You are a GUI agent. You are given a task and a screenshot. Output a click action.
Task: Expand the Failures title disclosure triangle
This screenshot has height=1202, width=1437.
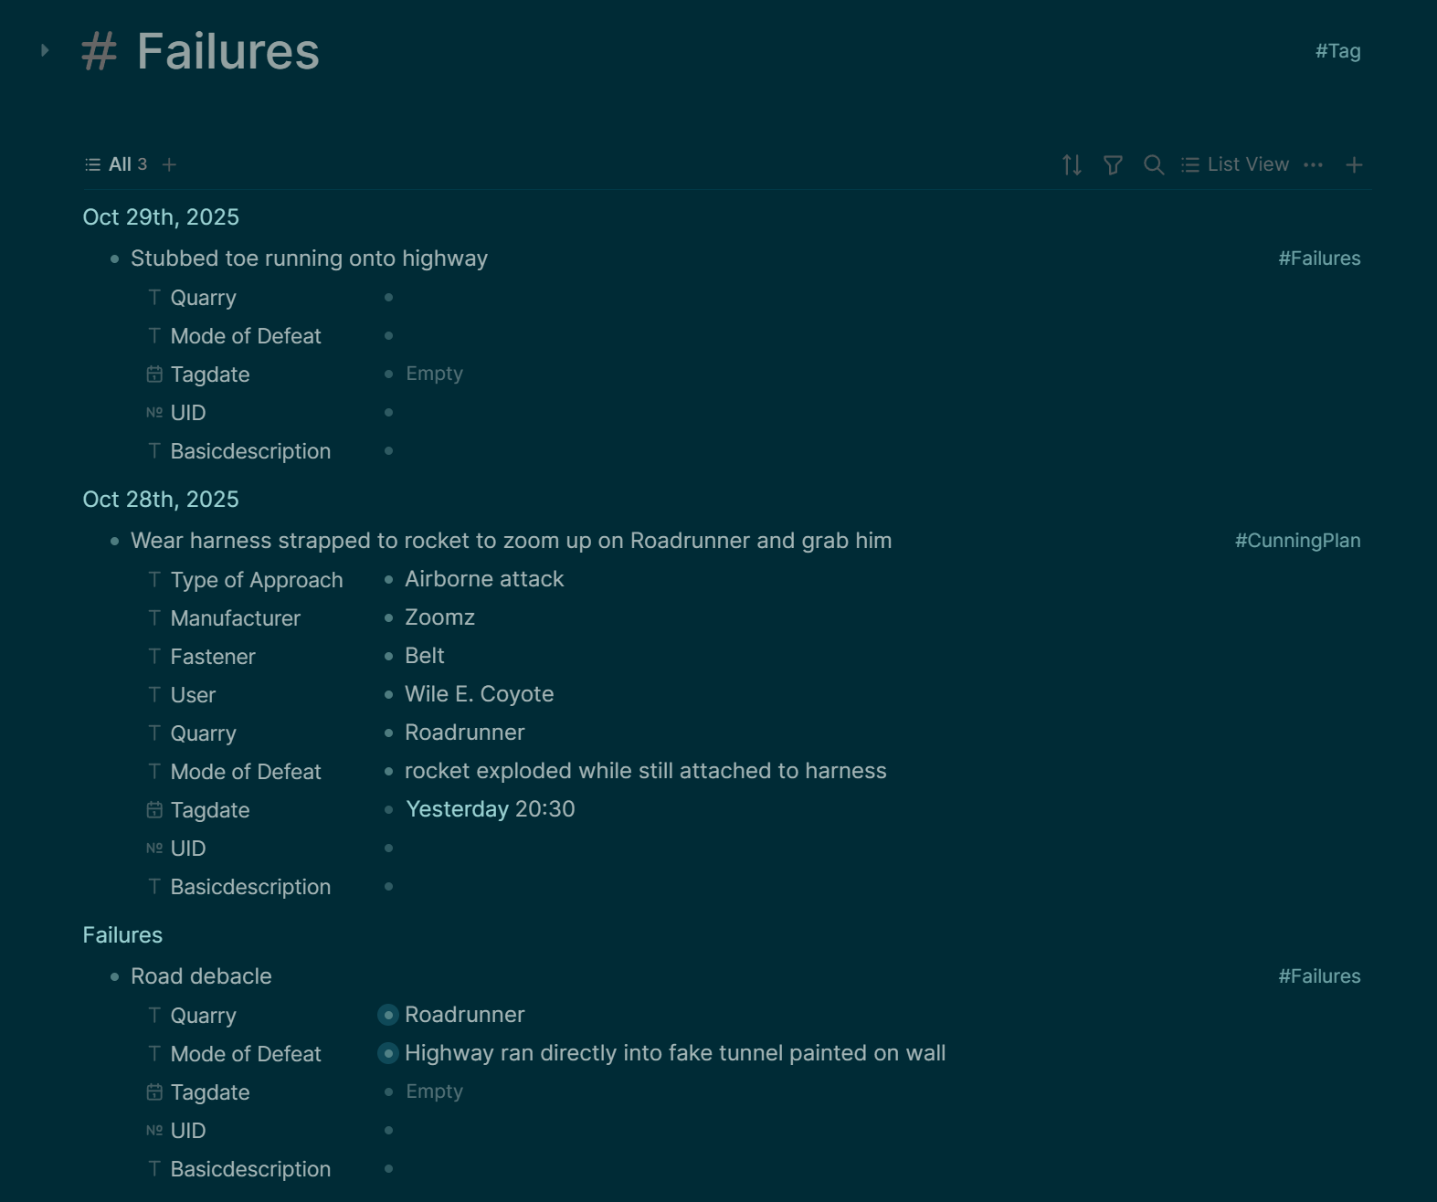click(45, 51)
